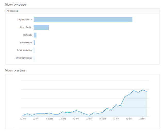Click the Social Media bar
Image resolution: width=165 pixels, height=133 pixels.
[34, 43]
